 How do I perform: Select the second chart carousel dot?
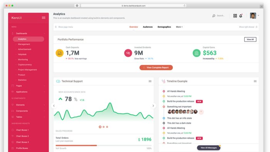click(x=103, y=127)
